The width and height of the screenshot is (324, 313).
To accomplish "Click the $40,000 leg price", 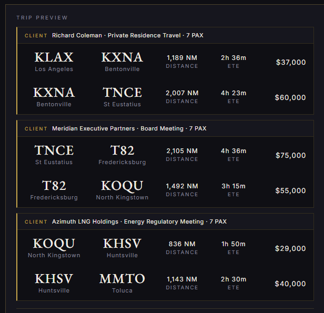I will pyautogui.click(x=290, y=284).
